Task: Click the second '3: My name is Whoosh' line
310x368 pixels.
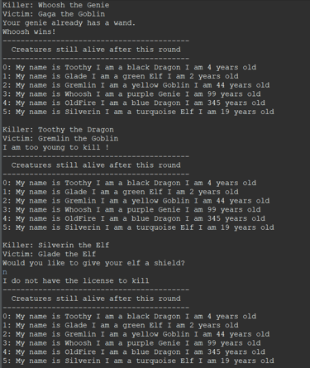Action: (x=131, y=209)
